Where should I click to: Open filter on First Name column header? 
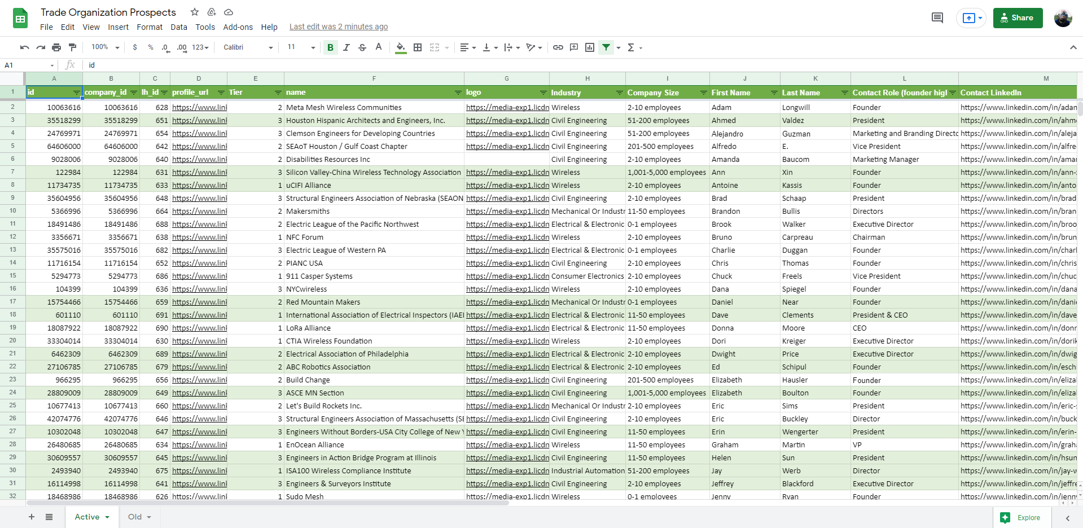point(774,93)
